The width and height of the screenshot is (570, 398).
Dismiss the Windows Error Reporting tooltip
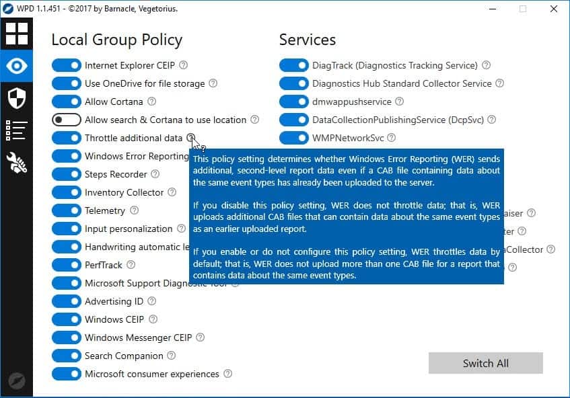[x=347, y=216]
